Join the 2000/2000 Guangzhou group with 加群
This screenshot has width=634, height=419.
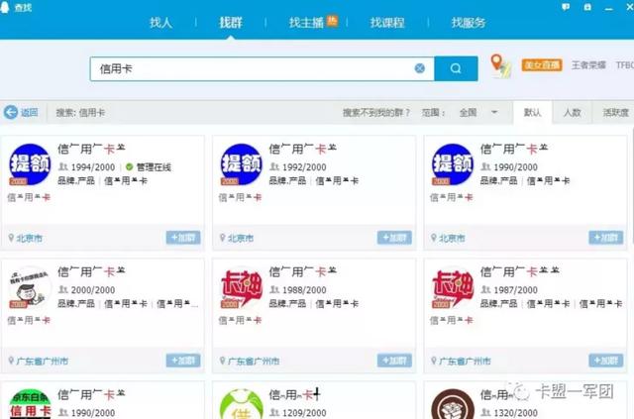click(x=183, y=361)
